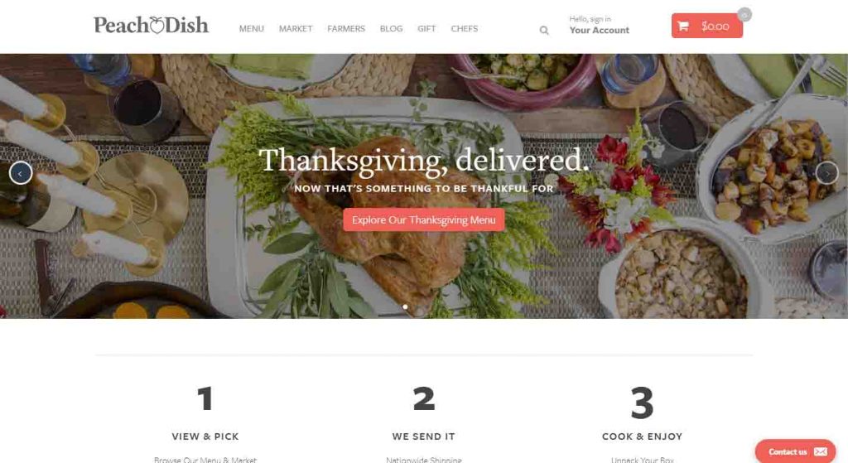
Task: Click the search magnifier icon
Action: [544, 31]
